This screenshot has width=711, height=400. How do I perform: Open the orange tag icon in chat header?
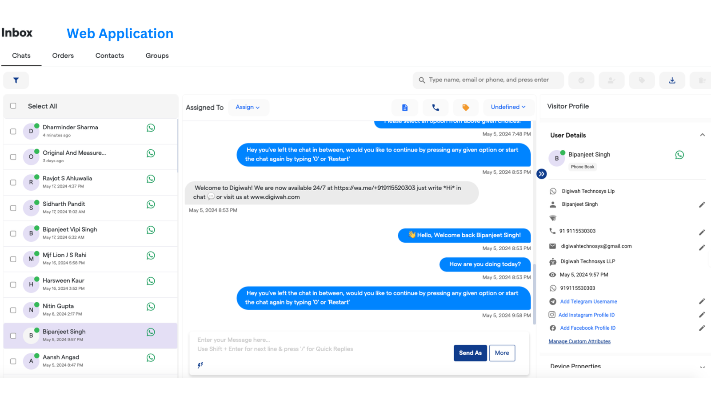click(465, 108)
